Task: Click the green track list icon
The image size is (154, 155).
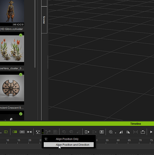Action: 6,132
